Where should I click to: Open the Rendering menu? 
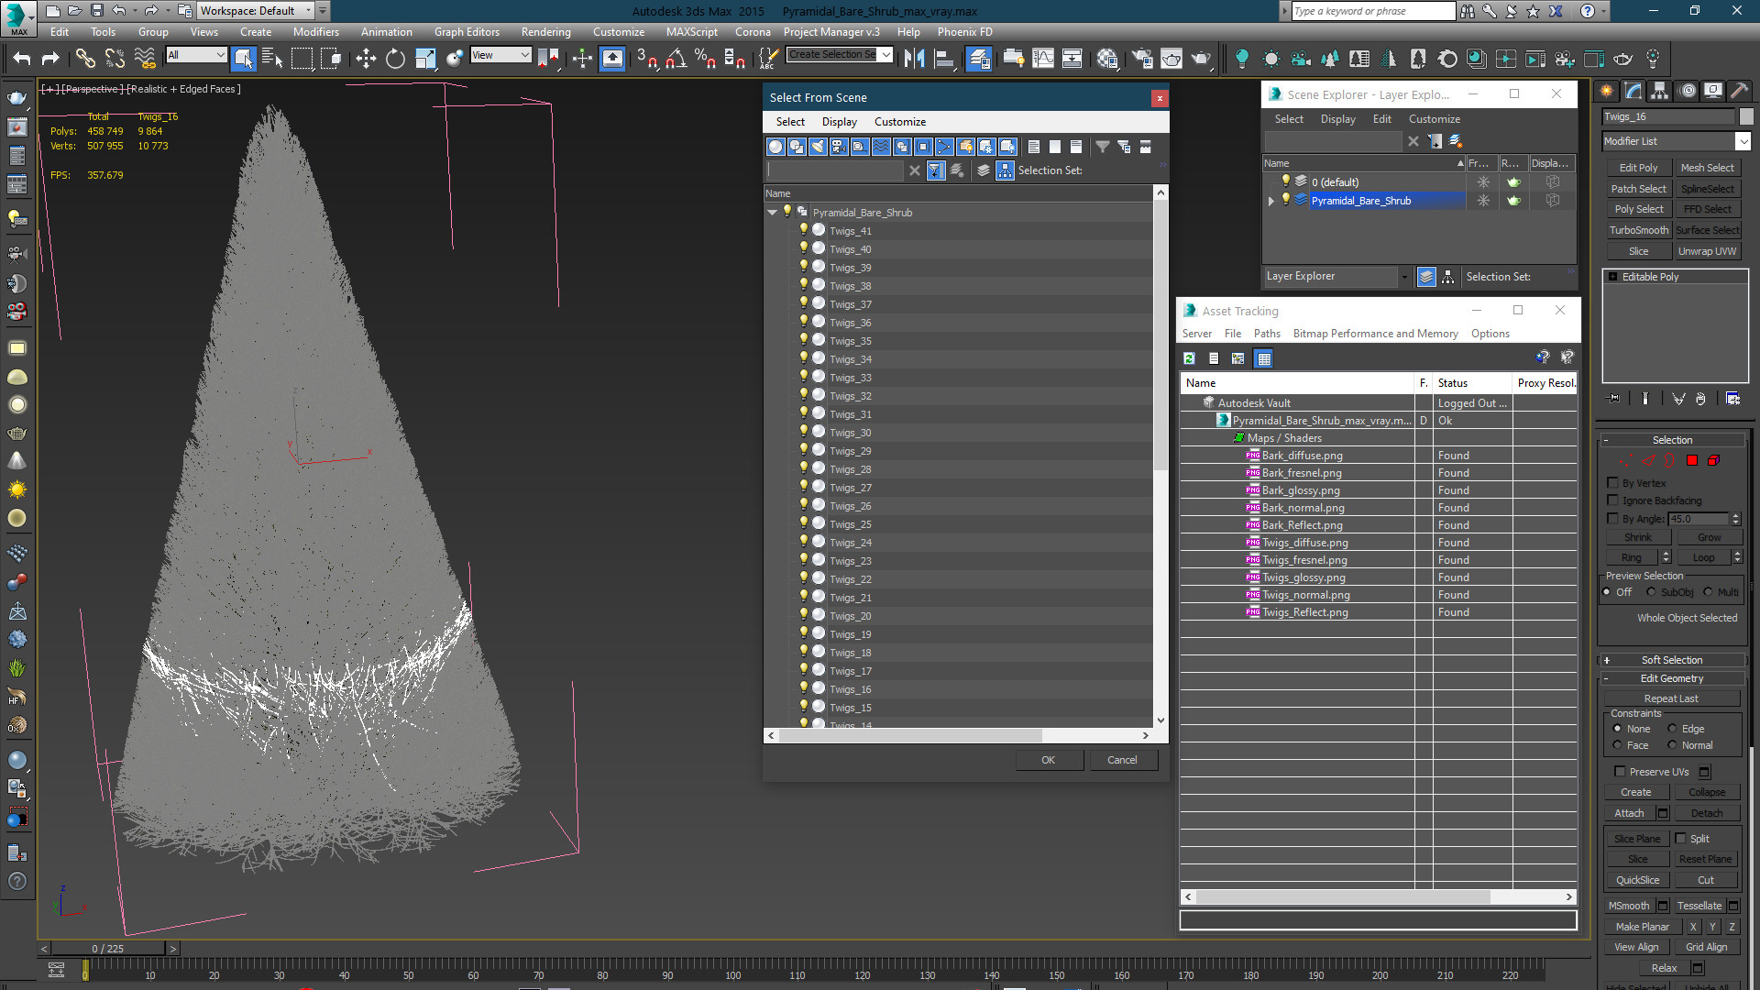click(545, 32)
